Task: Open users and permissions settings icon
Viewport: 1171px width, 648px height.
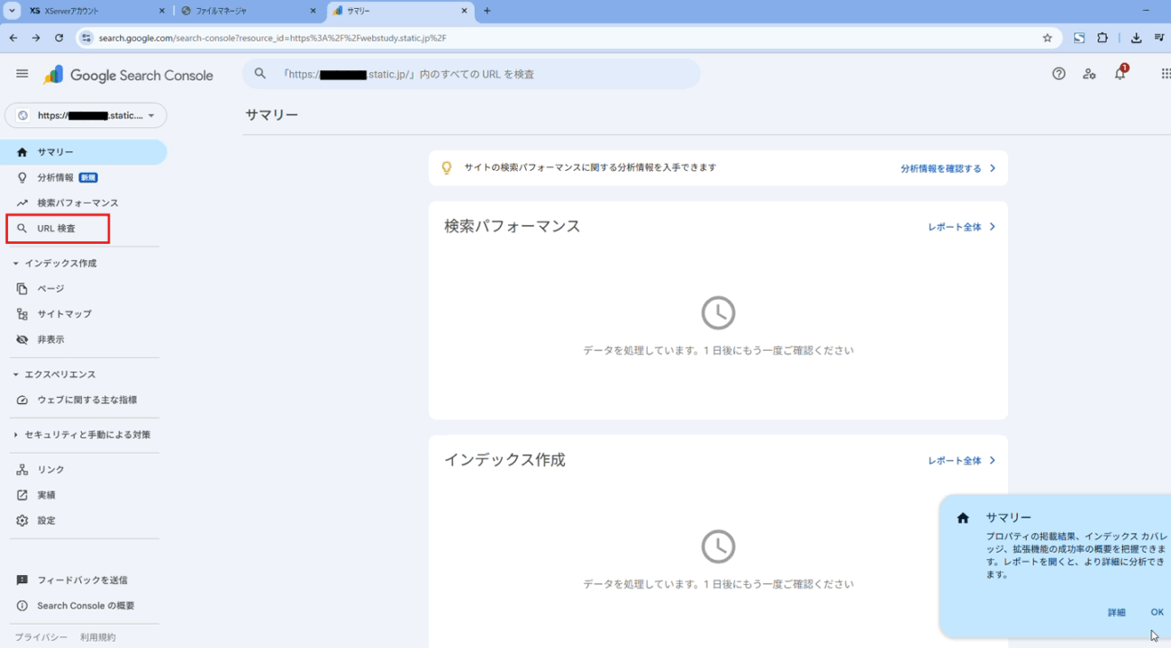Action: point(1089,74)
